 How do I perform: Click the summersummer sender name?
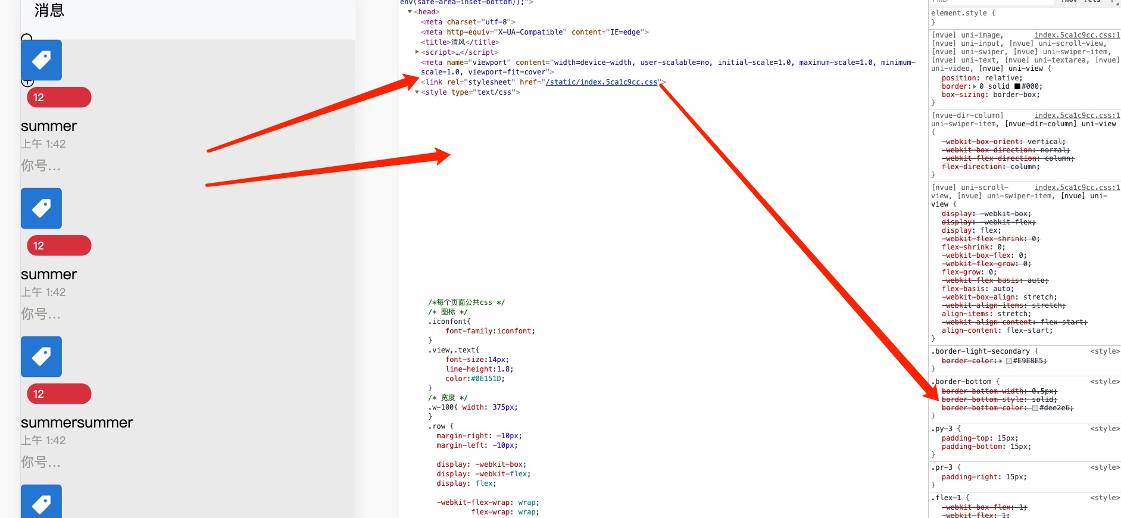coord(77,423)
